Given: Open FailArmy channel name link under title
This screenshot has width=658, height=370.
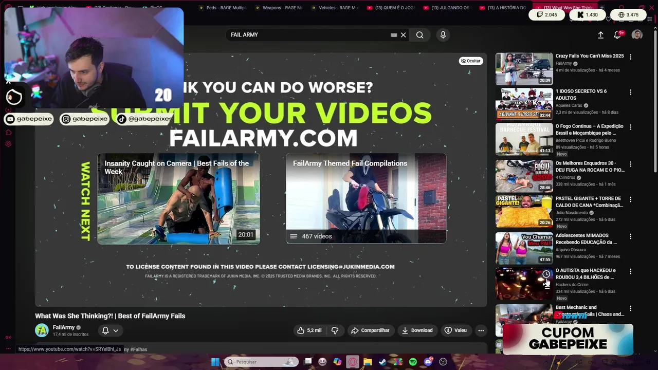Looking at the screenshot, I should 64,327.
